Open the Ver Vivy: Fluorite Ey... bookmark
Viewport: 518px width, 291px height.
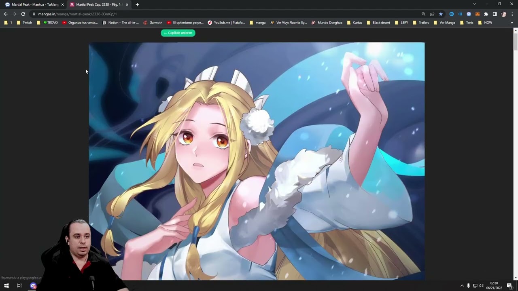[x=289, y=23]
